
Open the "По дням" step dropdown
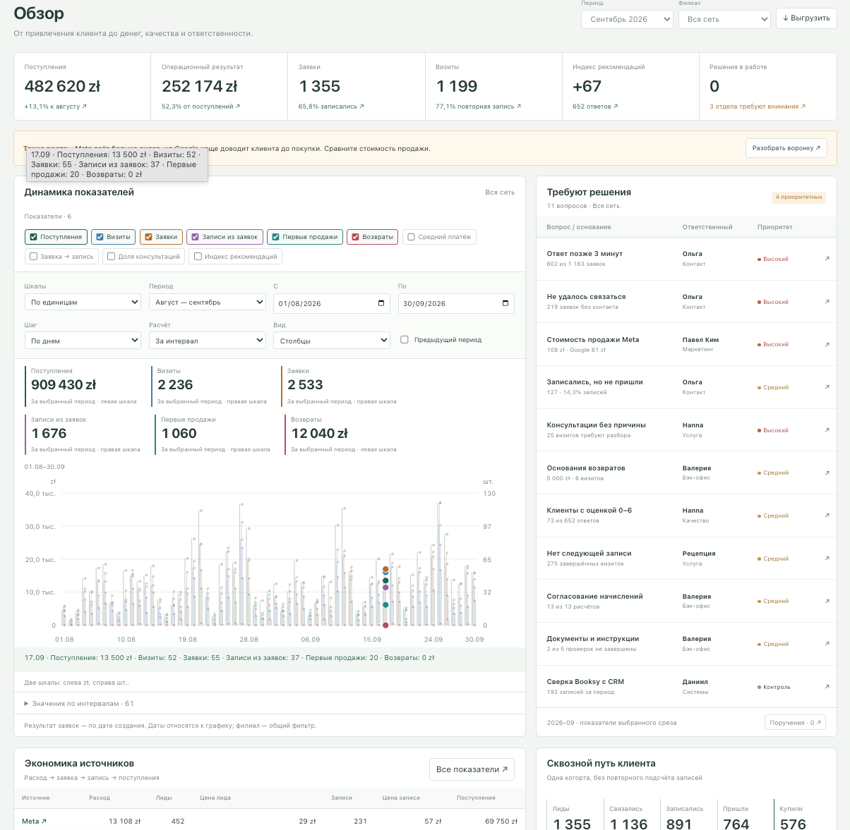83,341
